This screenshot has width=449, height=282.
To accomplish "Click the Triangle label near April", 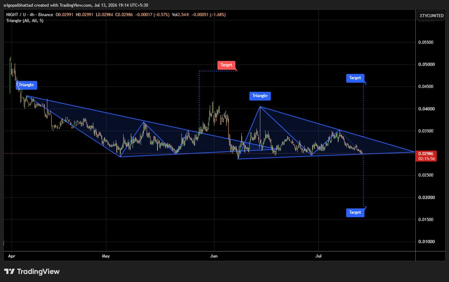I will click(27, 85).
